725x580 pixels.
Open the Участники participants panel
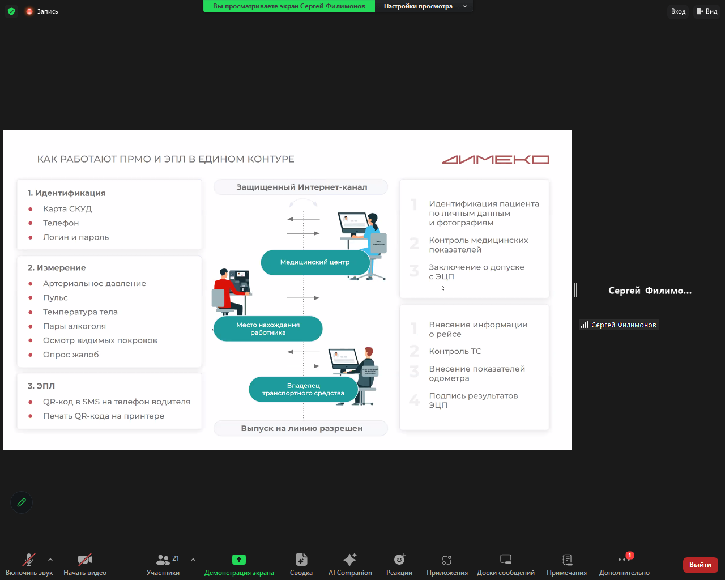pyautogui.click(x=163, y=561)
